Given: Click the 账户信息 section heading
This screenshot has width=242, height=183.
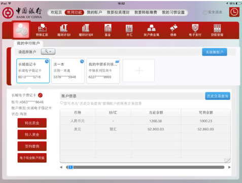Looking at the screenshot, I should pos(68,96).
